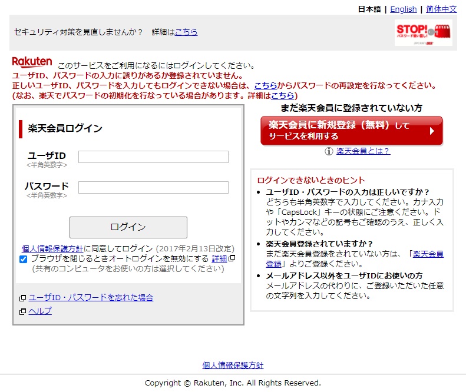
Task: Uncheck the disable auto-login checkbox
Action: (23, 259)
